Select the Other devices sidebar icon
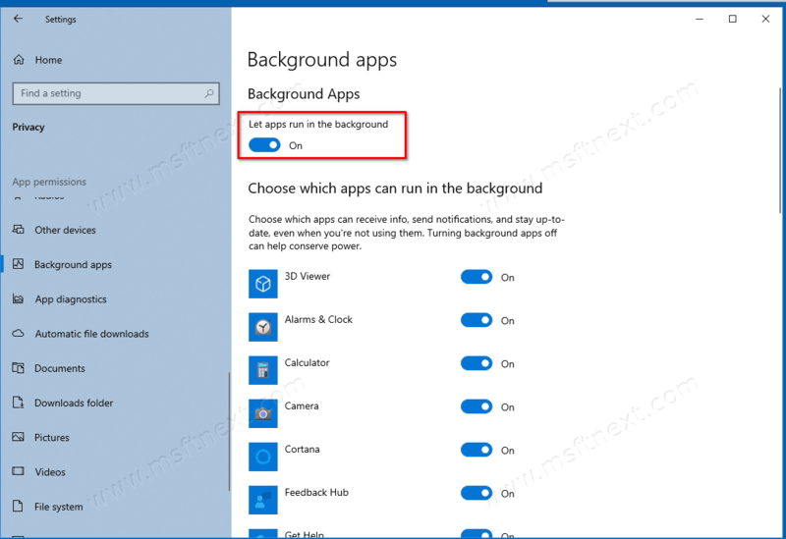The height and width of the screenshot is (539, 786). click(18, 230)
